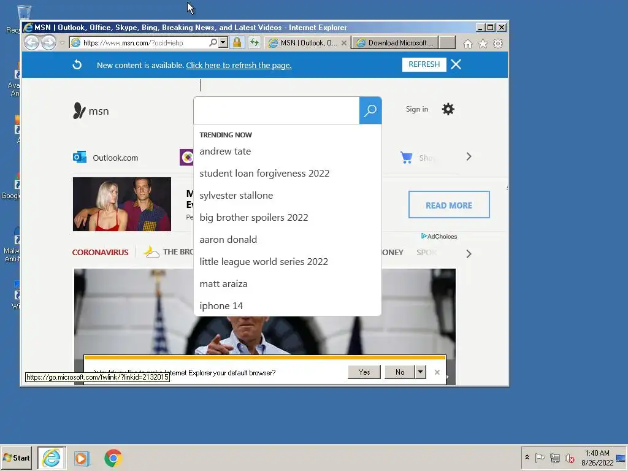
Task: Expand news categories with right chevron
Action: (x=469, y=254)
